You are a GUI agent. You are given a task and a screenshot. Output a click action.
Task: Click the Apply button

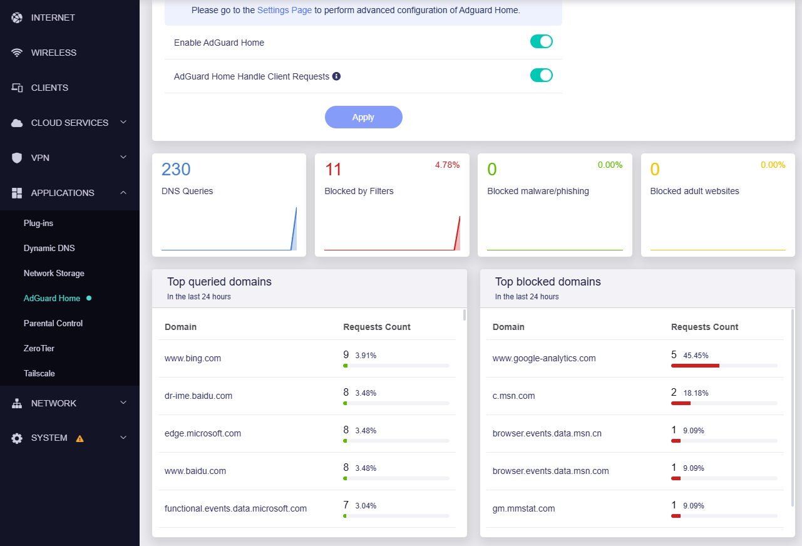coord(364,117)
